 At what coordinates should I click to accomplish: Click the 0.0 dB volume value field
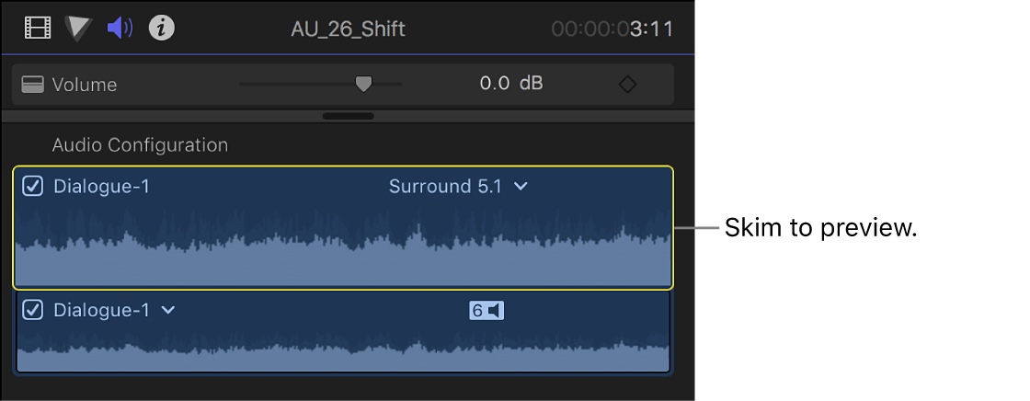point(510,85)
